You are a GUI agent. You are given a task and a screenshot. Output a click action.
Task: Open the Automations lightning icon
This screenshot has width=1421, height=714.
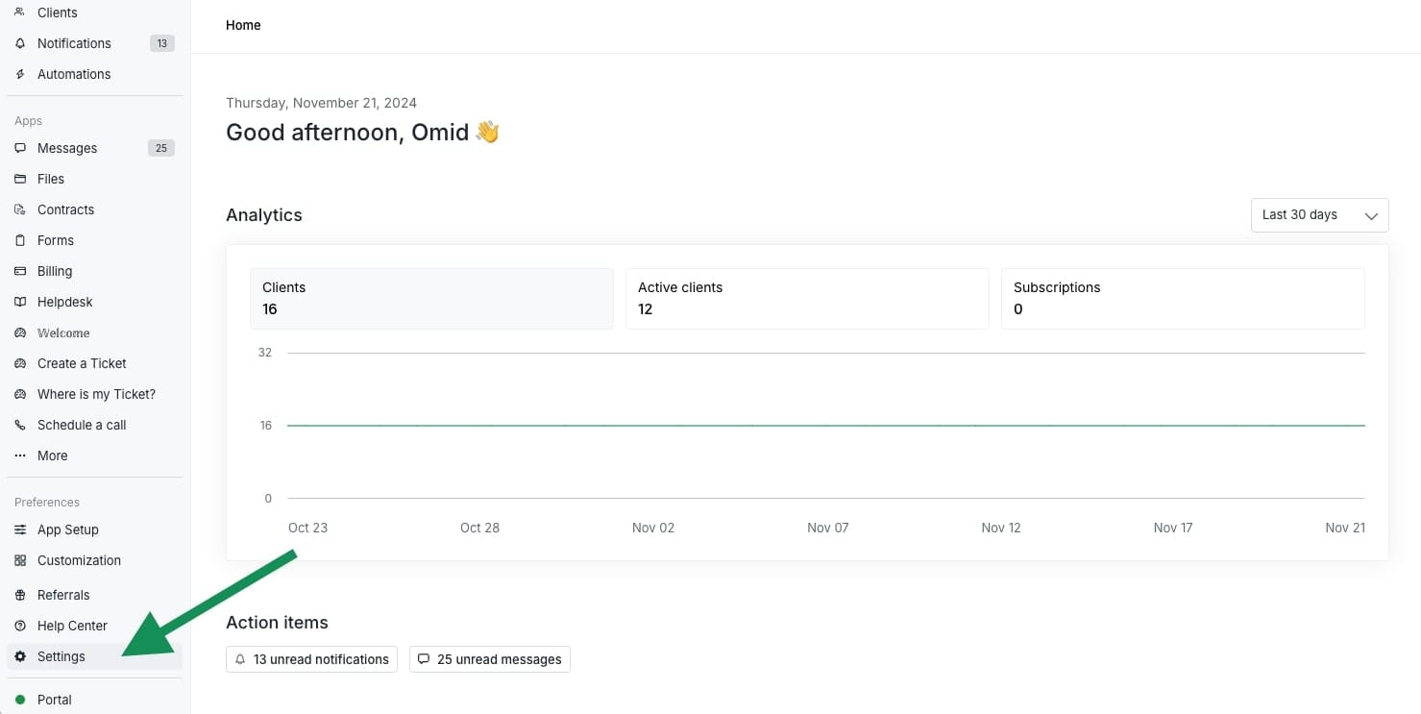tap(20, 74)
